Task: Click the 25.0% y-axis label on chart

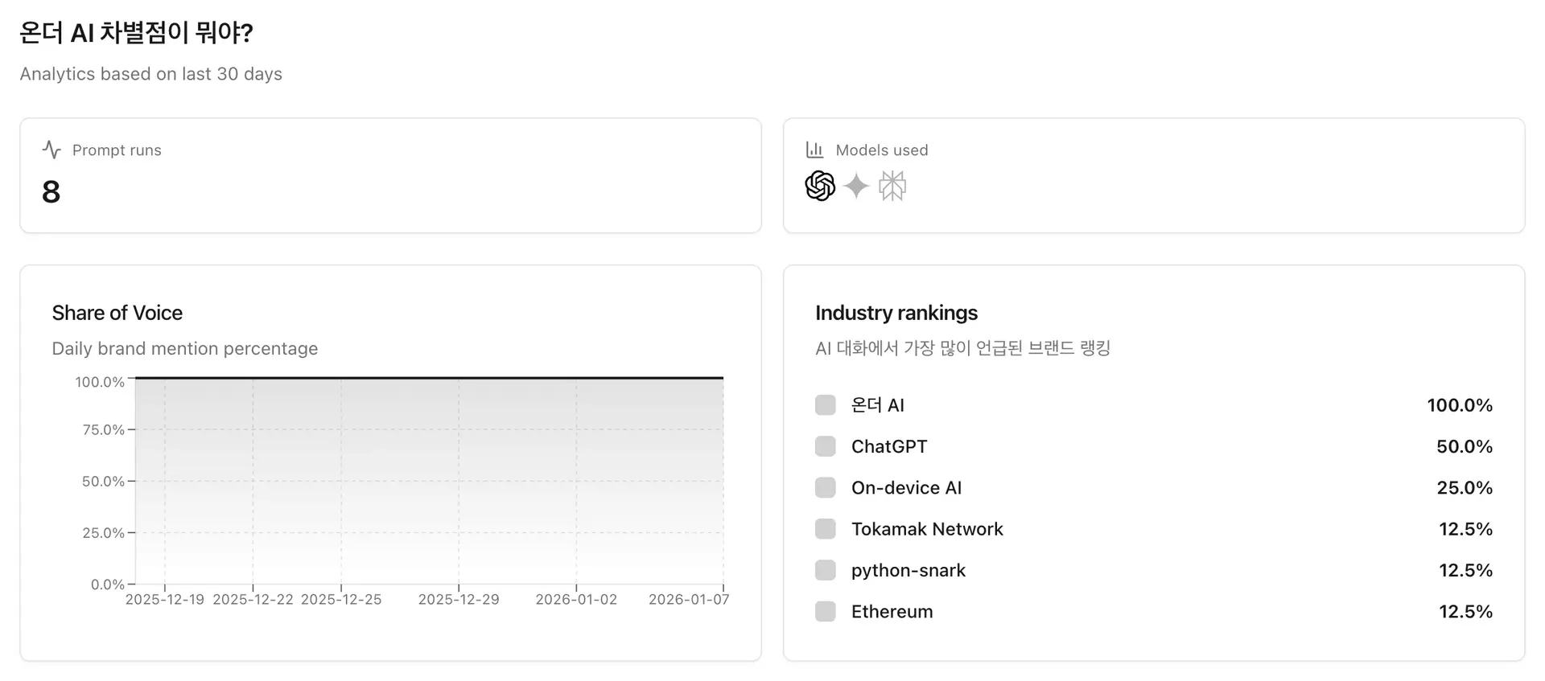Action: [104, 533]
